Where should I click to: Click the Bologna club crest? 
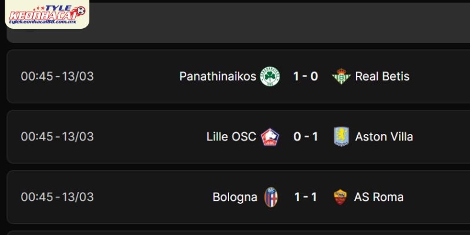coord(271,197)
